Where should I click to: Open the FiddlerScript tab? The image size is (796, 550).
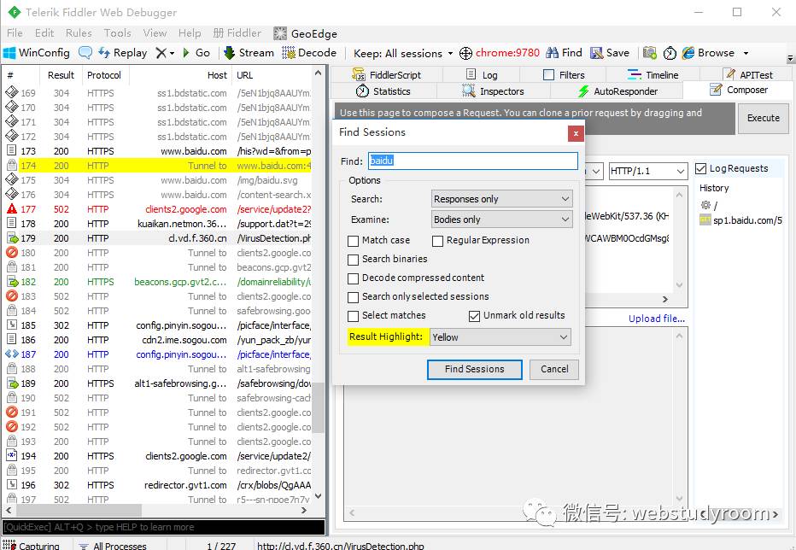(387, 74)
